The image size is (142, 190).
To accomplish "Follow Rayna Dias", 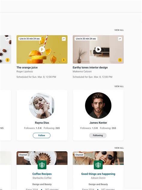I will (42, 135).
